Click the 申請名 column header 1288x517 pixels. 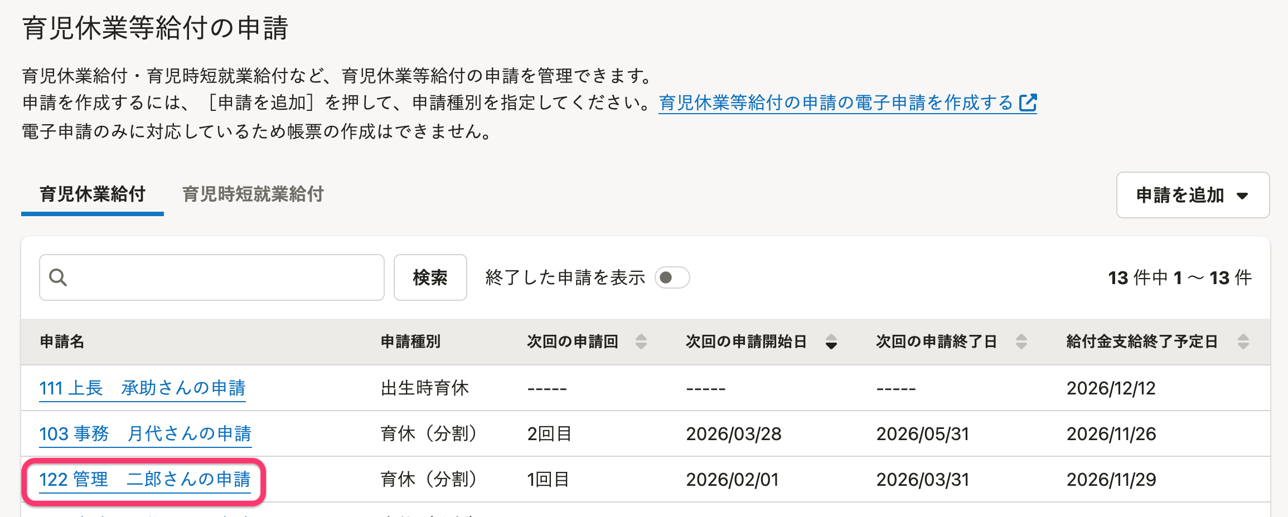pyautogui.click(x=62, y=342)
